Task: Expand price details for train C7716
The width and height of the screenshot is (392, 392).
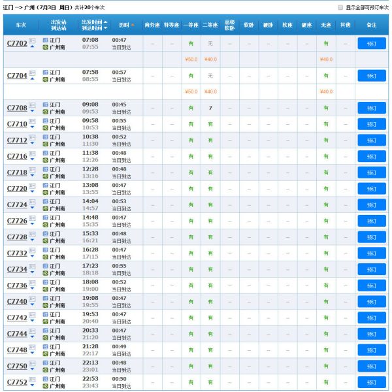Action: tap(32, 159)
